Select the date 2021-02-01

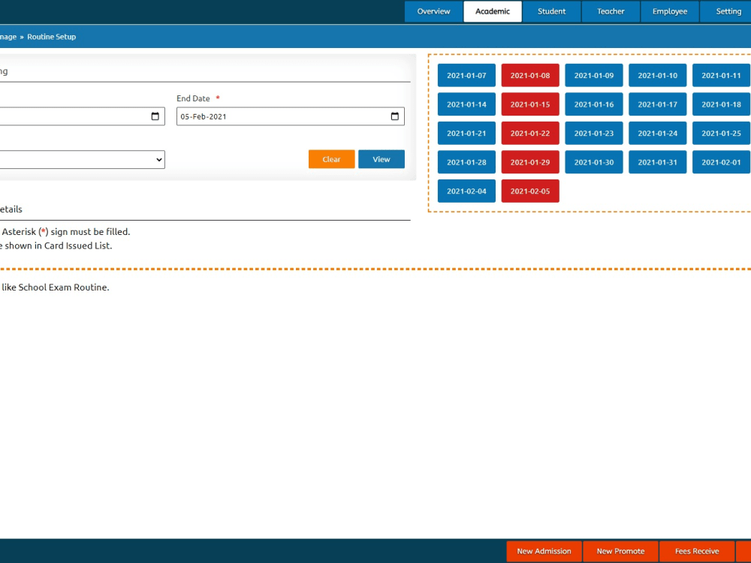point(720,162)
